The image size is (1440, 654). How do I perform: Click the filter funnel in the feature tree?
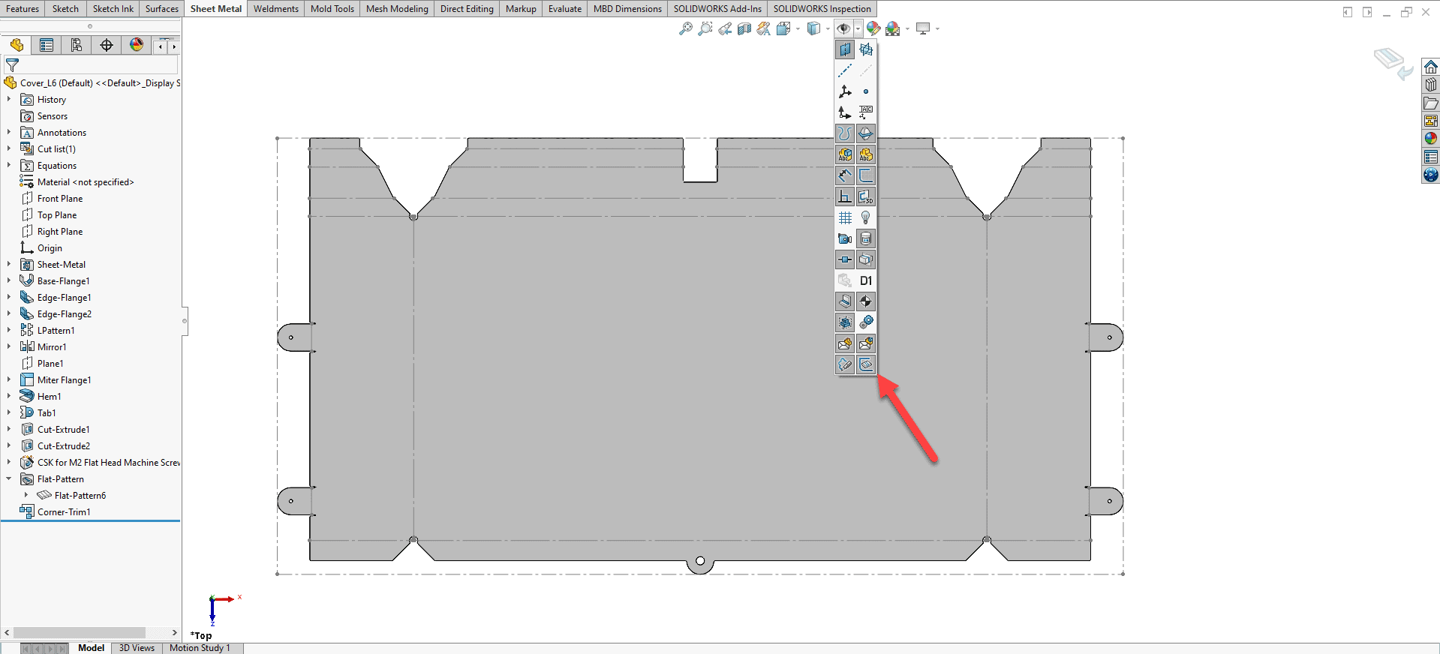[x=12, y=65]
